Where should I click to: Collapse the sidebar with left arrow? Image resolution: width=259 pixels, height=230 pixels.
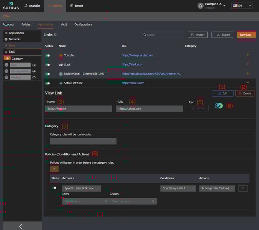pos(21,226)
